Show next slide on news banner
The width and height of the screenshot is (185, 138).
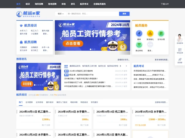[x=58, y=77]
